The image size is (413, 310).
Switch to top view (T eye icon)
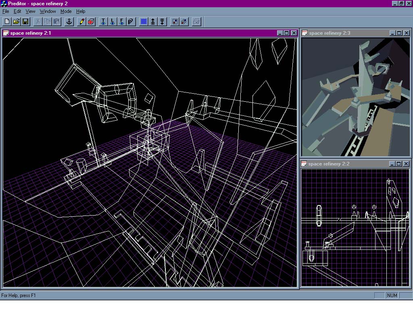click(x=103, y=21)
